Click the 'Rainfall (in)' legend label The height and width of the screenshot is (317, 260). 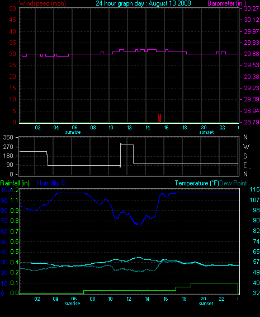point(15,183)
